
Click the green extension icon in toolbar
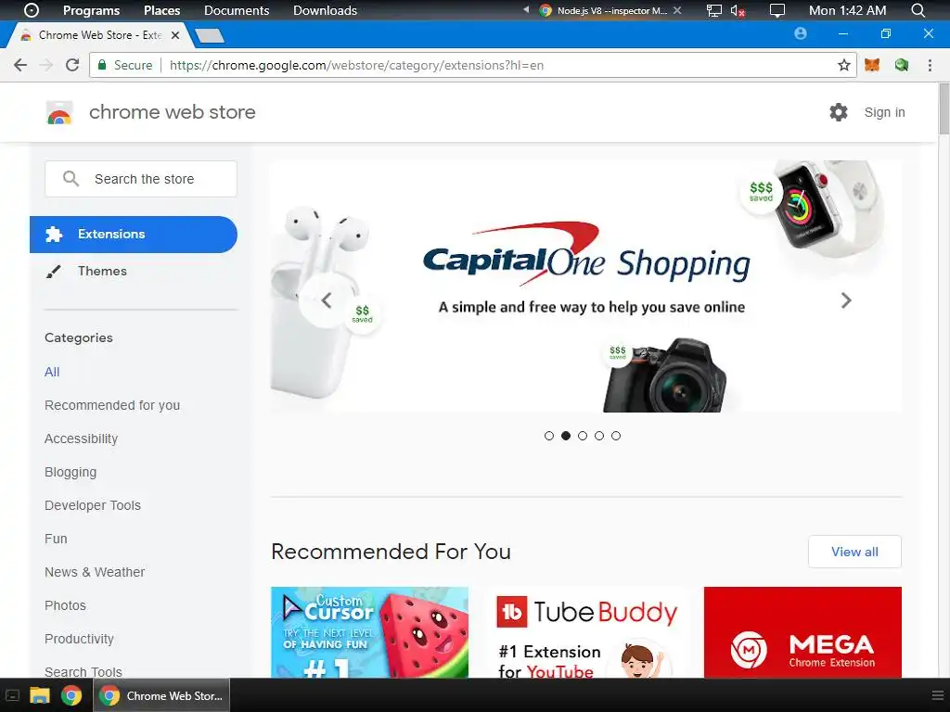pyautogui.click(x=902, y=65)
